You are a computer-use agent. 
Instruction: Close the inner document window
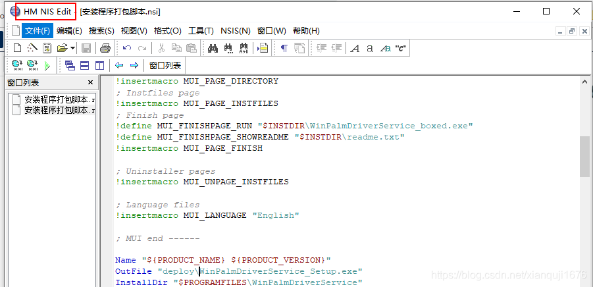(x=584, y=31)
